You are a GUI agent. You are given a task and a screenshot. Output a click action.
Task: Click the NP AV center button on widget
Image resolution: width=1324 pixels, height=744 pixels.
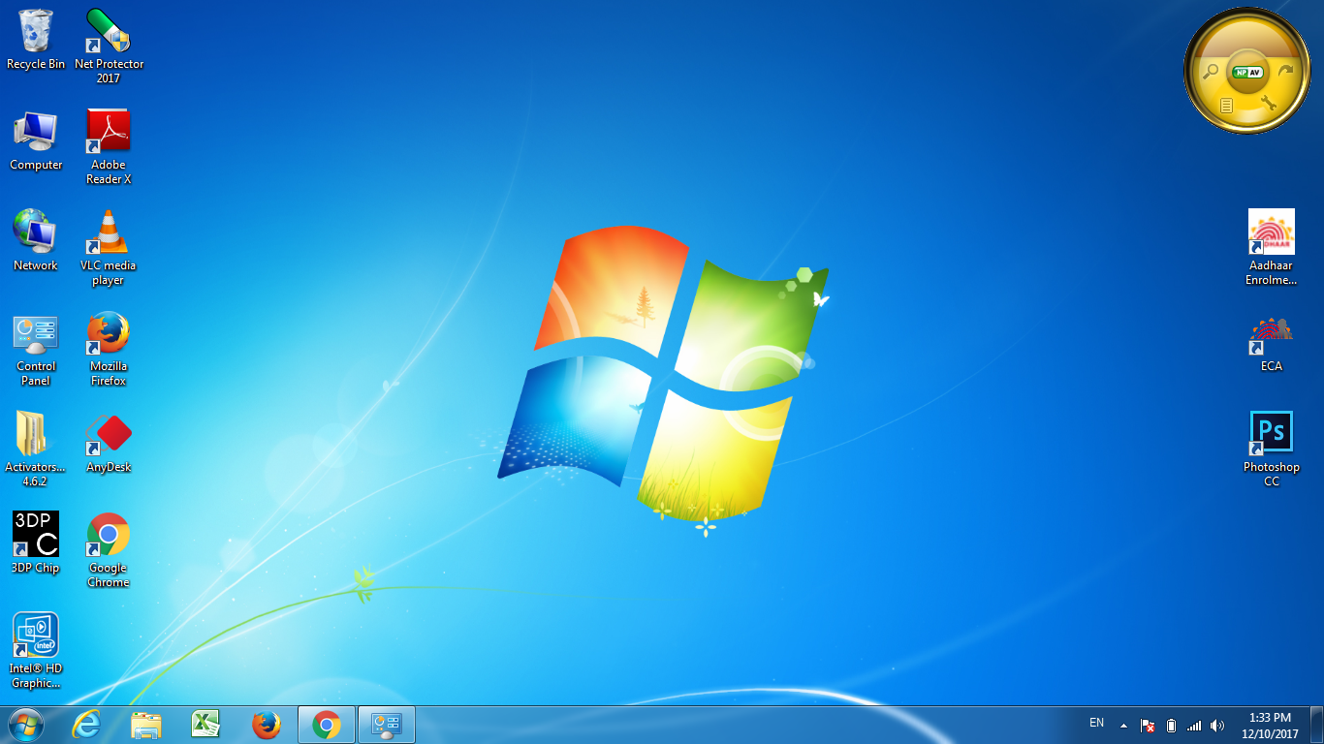coord(1246,72)
